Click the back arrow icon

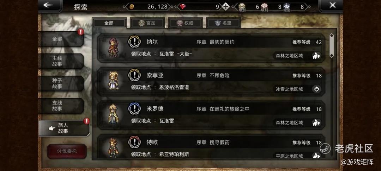click(x=48, y=5)
